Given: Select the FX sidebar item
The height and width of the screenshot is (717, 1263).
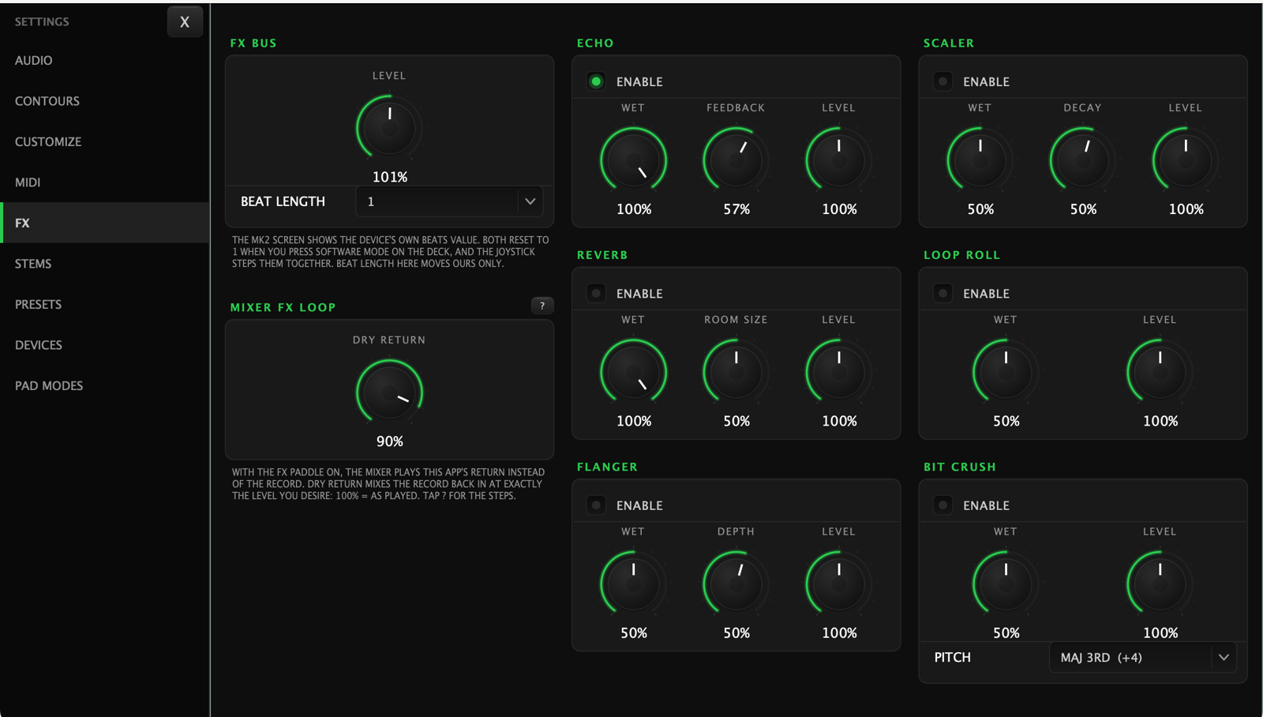Looking at the screenshot, I should (x=104, y=223).
